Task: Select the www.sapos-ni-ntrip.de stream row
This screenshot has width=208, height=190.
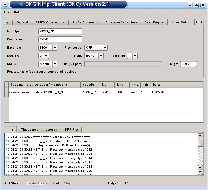Action: click(x=36, y=92)
